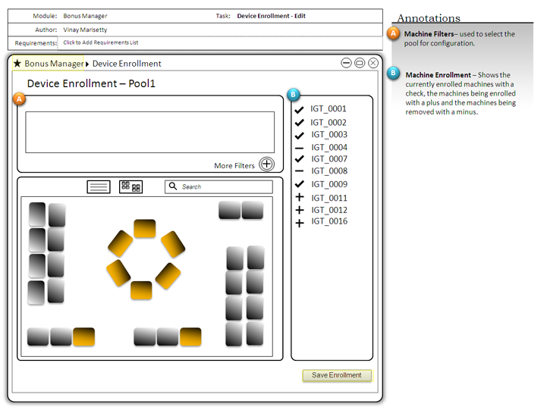Click the Save Enrollment button
Image resolution: width=547 pixels, height=410 pixels.
pos(337,375)
